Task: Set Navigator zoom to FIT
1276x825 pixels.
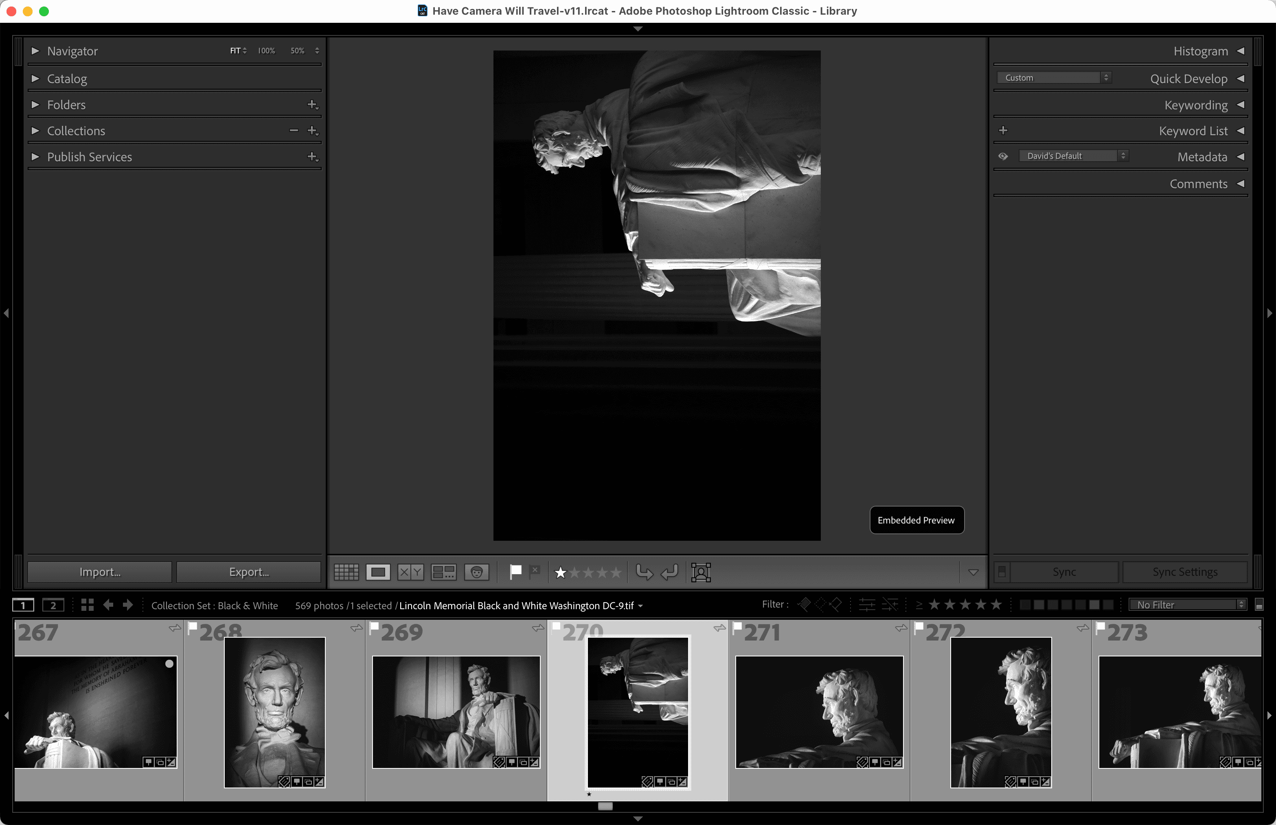Action: (235, 50)
